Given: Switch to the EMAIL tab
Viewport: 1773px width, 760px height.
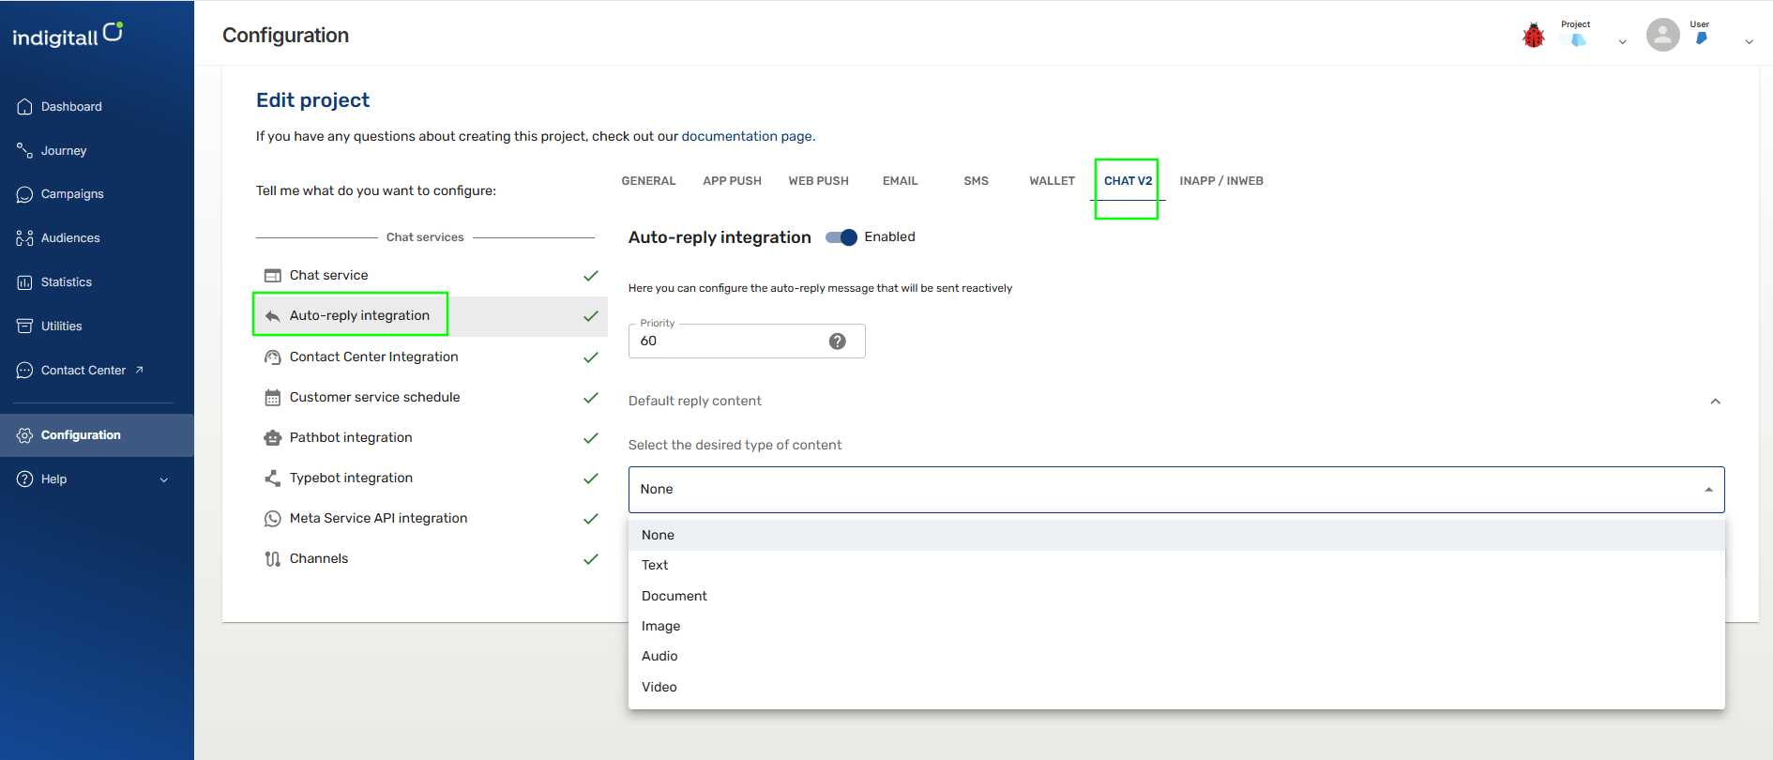Looking at the screenshot, I should pyautogui.click(x=900, y=181).
